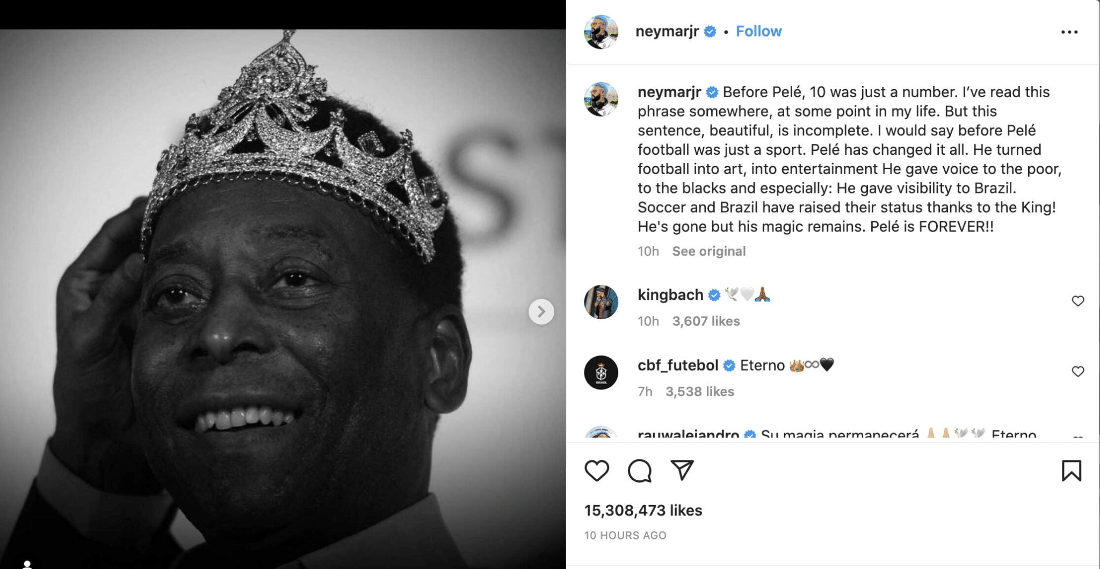Click the tagged people icon on the photo
This screenshot has height=569, width=1100.
click(x=27, y=564)
